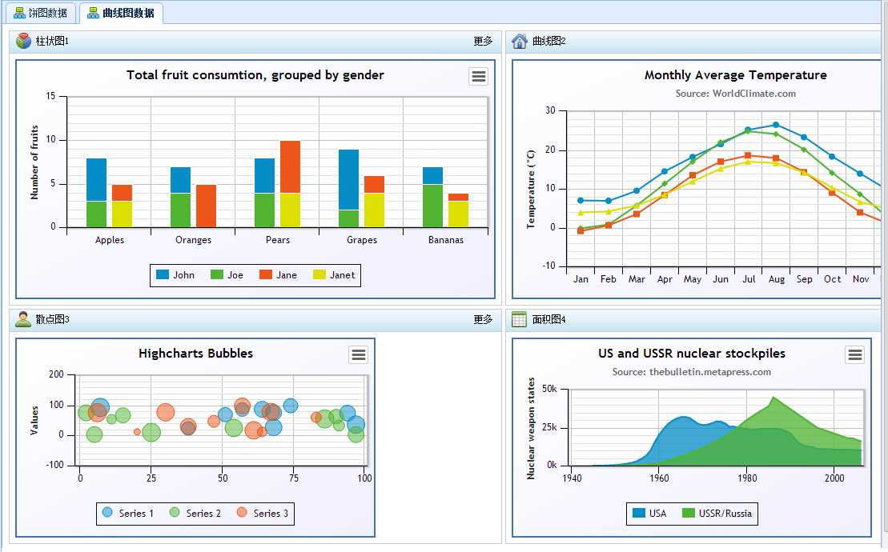Click the August peak point on blue line
The width and height of the screenshot is (888, 552).
pyautogui.click(x=776, y=125)
